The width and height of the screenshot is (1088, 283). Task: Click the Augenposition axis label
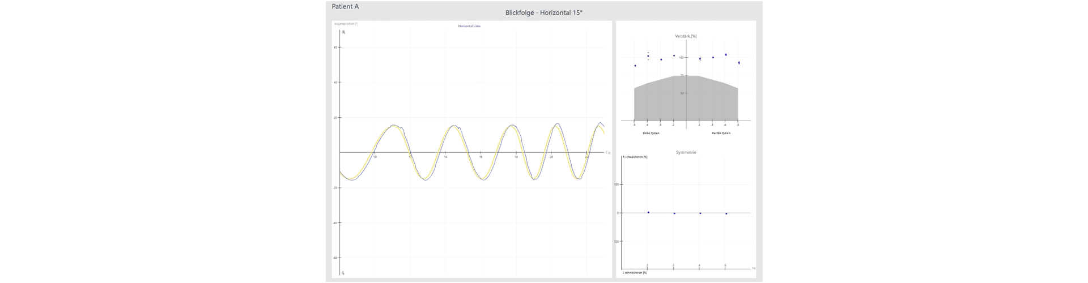[x=346, y=24]
